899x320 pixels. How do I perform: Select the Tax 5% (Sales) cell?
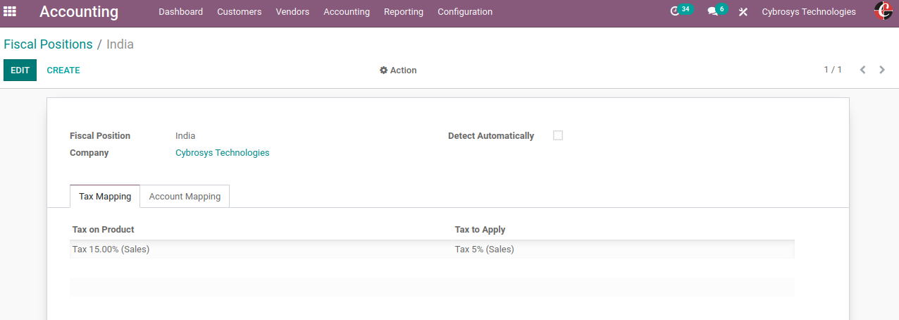click(x=624, y=250)
